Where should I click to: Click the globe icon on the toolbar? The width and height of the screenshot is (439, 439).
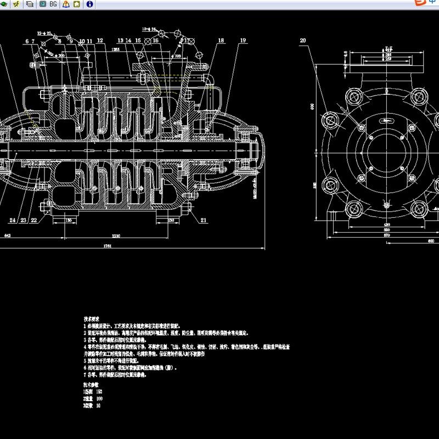pyautogui.click(x=4, y=4)
